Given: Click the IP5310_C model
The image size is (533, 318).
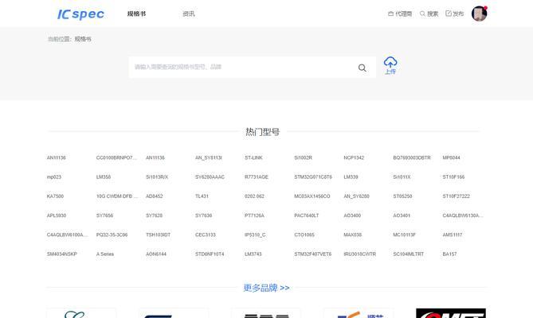Looking at the screenshot, I should coord(255,235).
